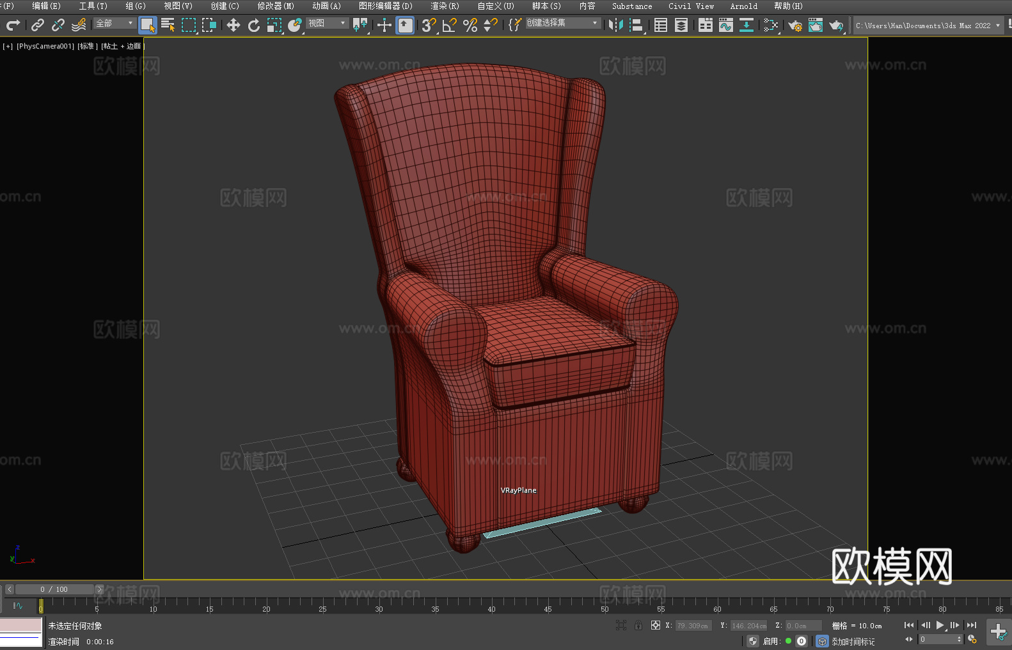This screenshot has height=650, width=1012.
Task: Open the 工具(T) menu
Action: 93,6
